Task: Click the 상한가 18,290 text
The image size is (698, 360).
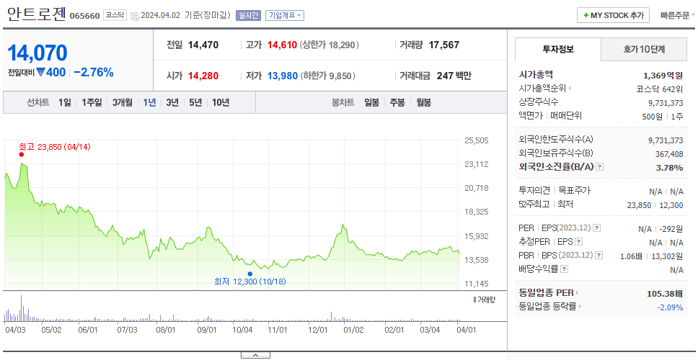Action: coord(330,45)
